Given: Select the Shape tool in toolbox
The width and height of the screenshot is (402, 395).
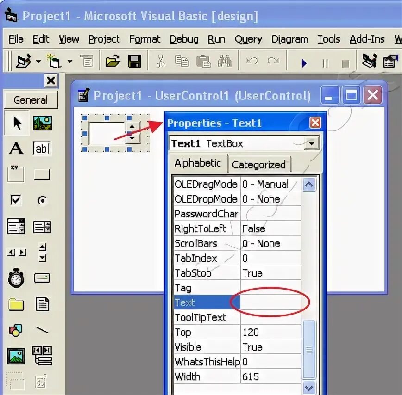Looking at the screenshot, I should coord(16,330).
